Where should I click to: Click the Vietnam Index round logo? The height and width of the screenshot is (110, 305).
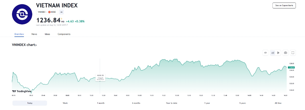tap(22, 15)
